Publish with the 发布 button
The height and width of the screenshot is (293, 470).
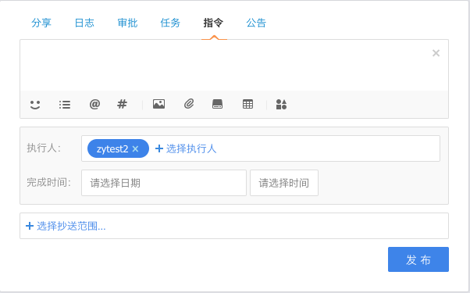tap(418, 259)
